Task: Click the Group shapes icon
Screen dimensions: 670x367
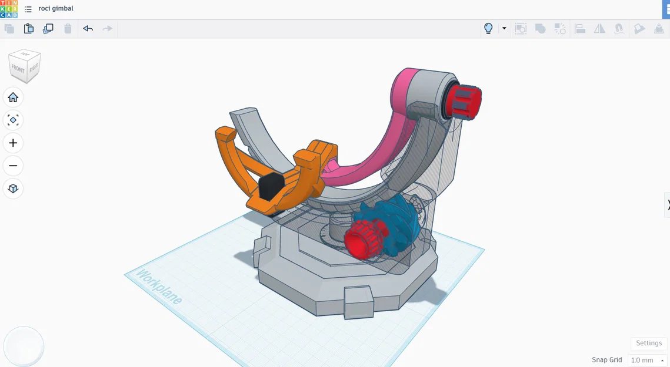Action: (541, 28)
